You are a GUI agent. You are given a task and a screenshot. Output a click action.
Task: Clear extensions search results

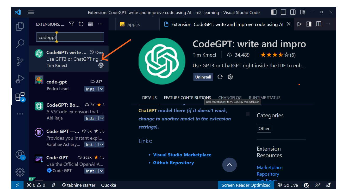90,24
